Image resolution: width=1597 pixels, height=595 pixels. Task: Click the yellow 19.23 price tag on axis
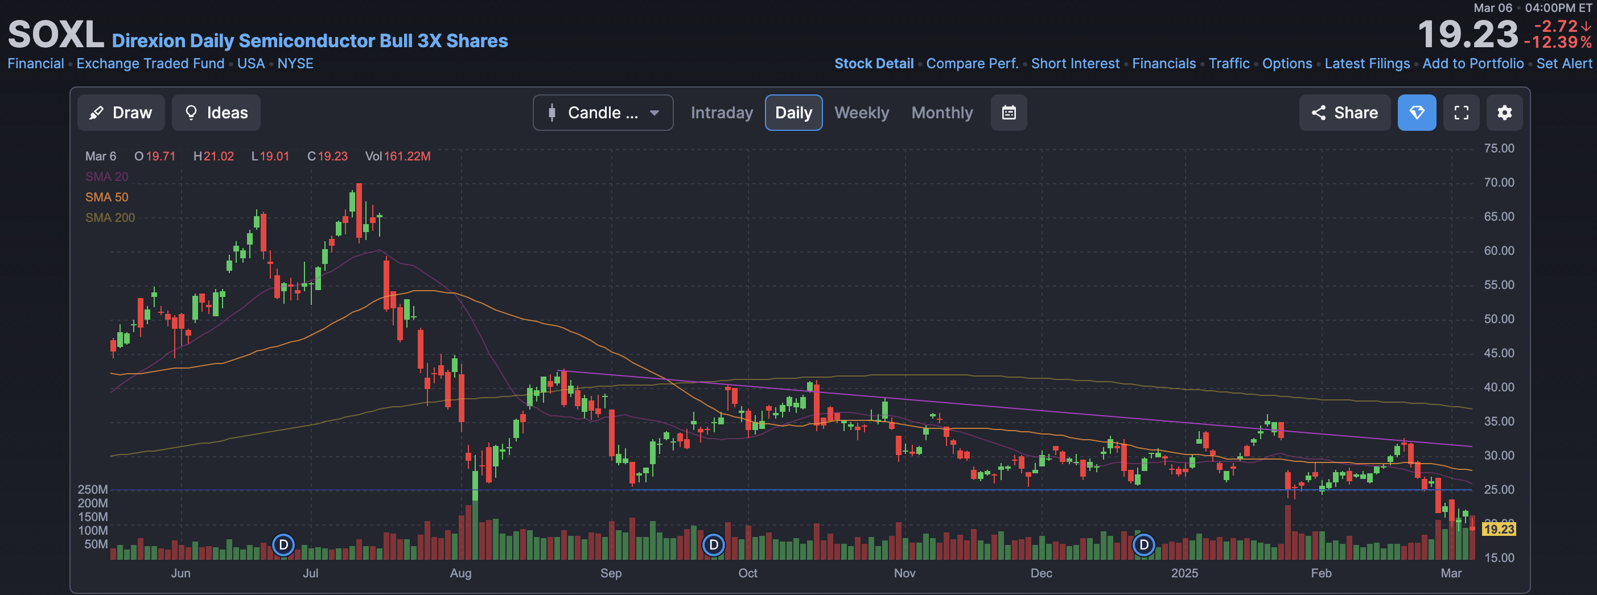(1499, 530)
